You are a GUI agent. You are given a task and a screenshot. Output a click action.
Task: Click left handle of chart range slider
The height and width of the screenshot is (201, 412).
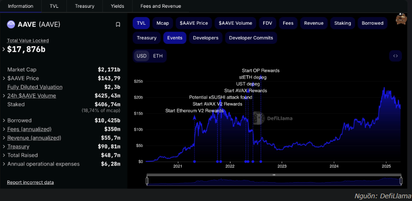pos(147,181)
